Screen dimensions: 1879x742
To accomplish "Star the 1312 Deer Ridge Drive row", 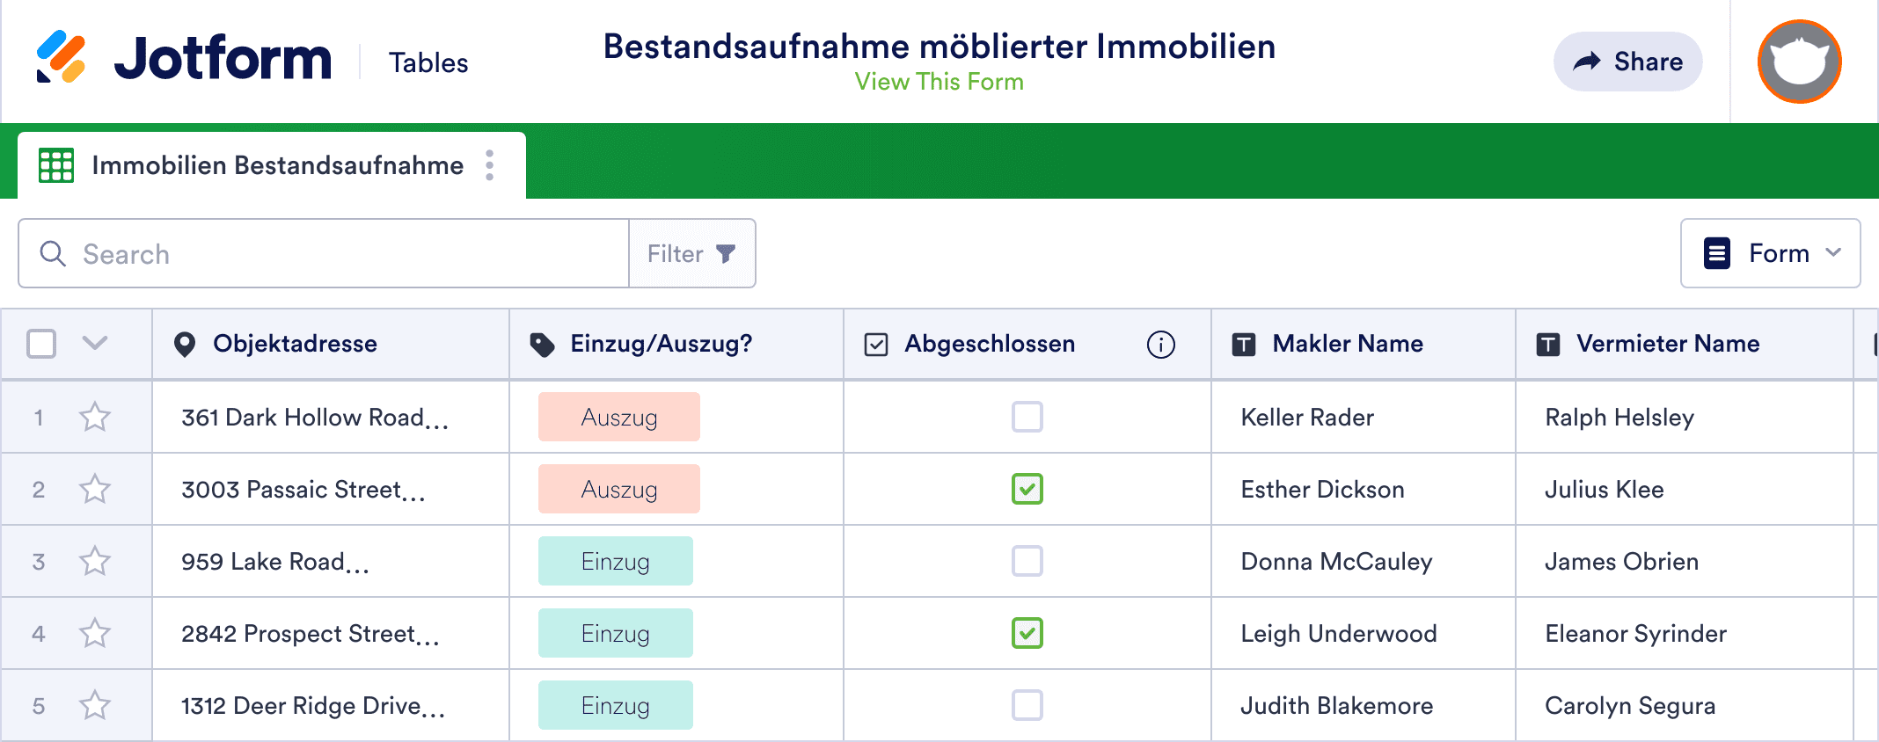I will tap(95, 705).
